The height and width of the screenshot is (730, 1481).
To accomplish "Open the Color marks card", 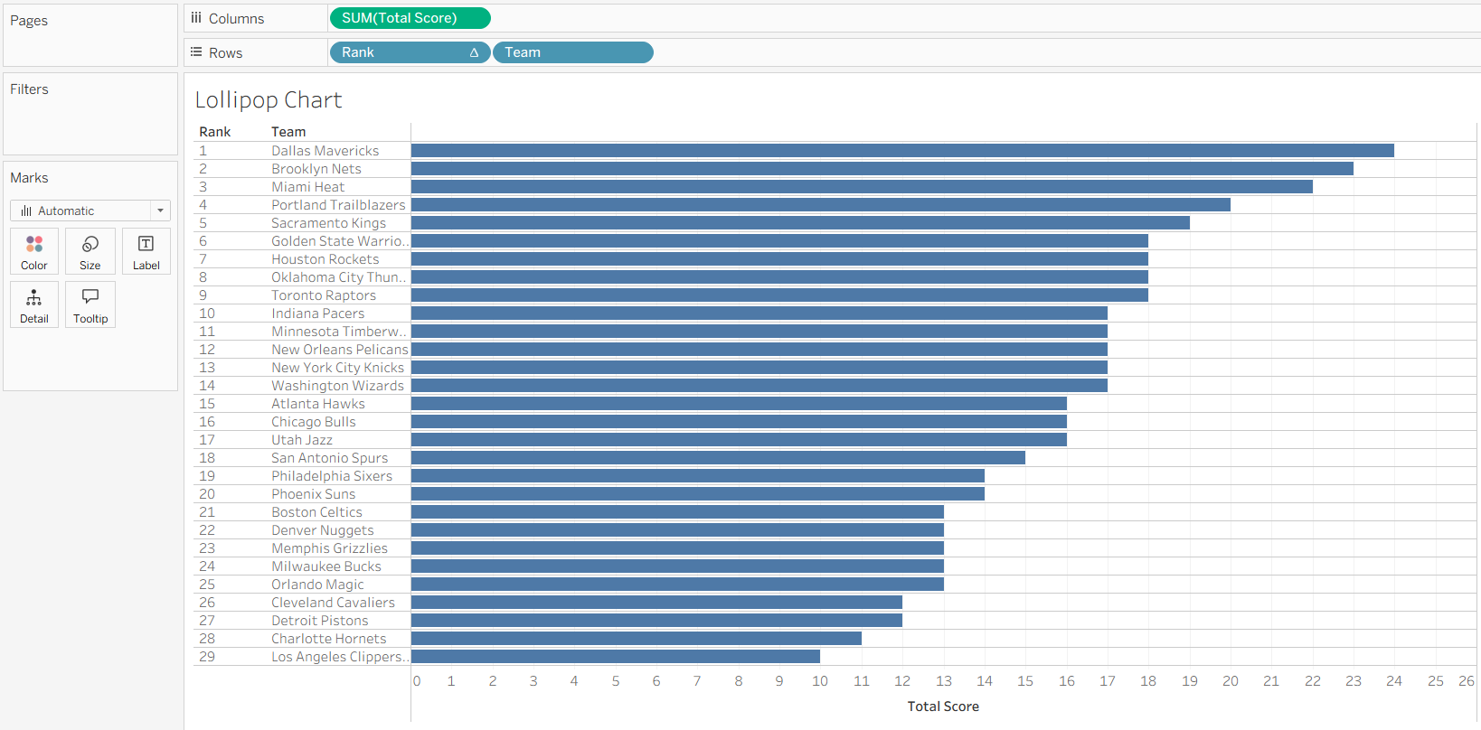I will point(34,251).
